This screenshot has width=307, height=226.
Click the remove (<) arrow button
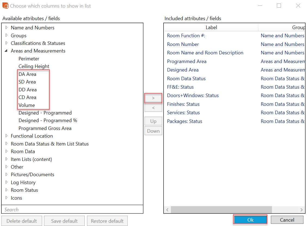point(153,108)
